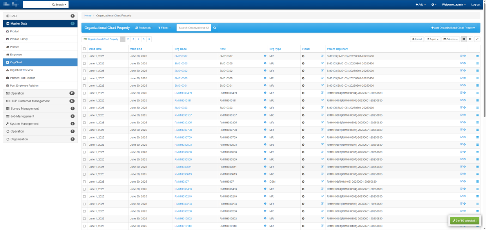Check the row checkbox for SM010301
Viewport: 486px width, 230px height.
pyautogui.click(x=84, y=86)
